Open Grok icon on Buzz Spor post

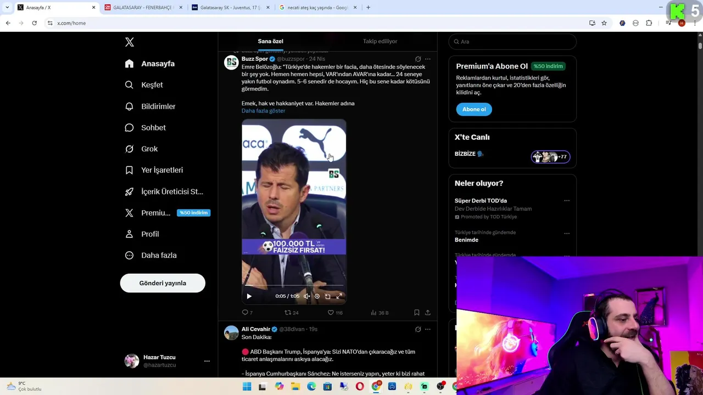(418, 59)
